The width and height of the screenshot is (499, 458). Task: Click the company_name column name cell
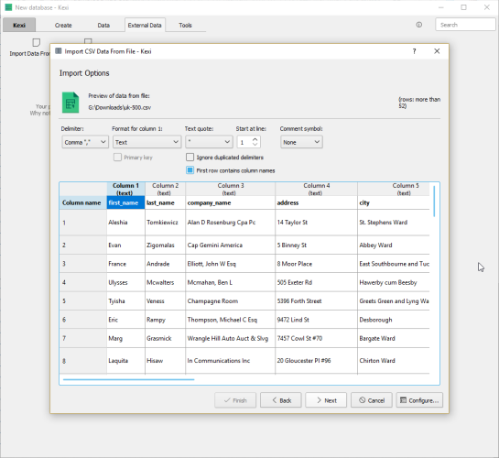tap(231, 202)
